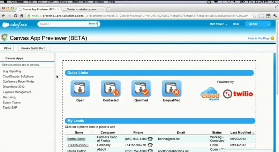Bookmark the page with star icon

coord(255,16)
